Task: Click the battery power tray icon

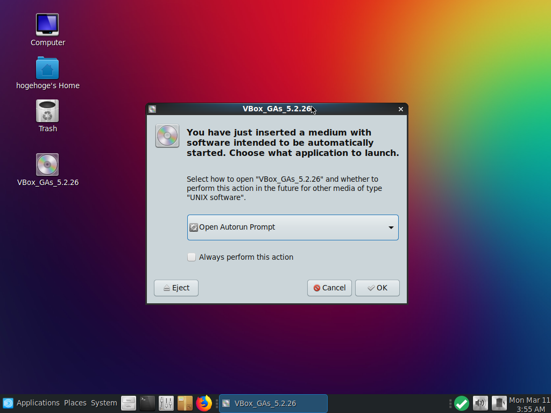Action: coord(499,403)
